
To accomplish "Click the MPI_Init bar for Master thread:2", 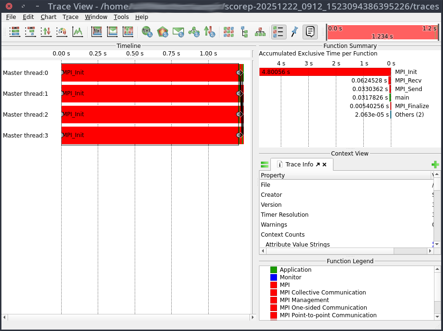I will point(149,114).
